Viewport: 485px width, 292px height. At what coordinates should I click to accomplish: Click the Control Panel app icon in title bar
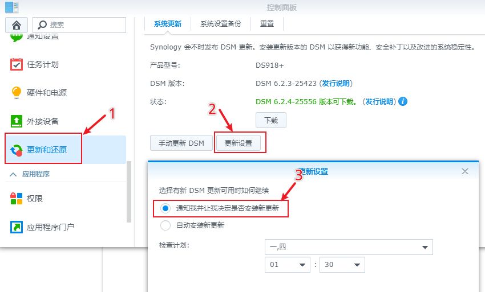[12, 7]
